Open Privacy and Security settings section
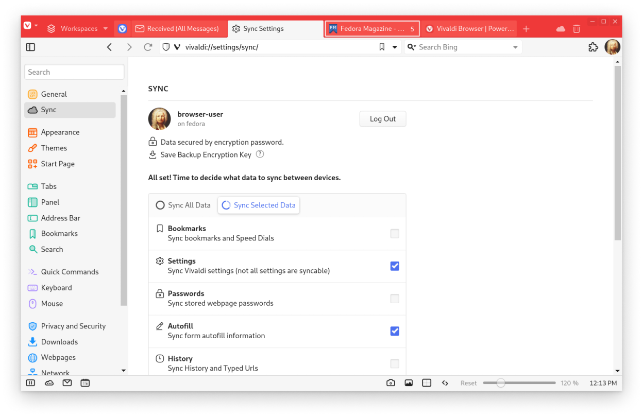 click(73, 326)
